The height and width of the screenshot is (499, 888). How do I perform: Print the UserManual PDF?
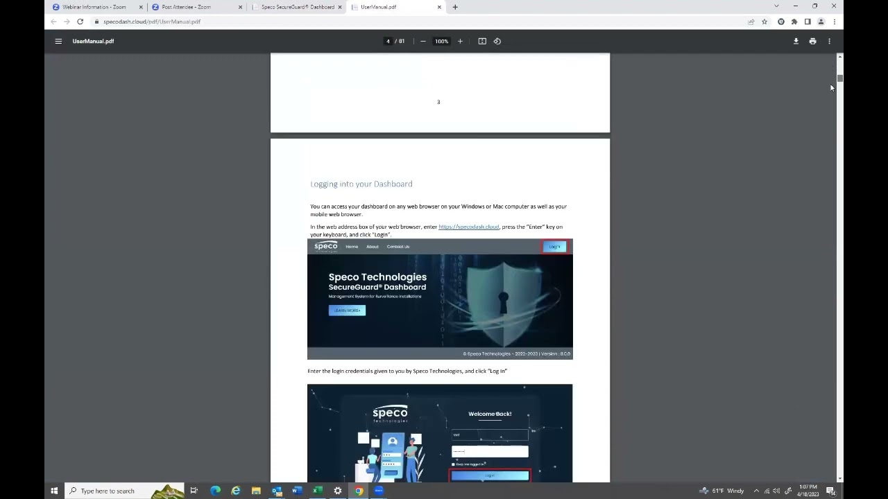(x=812, y=41)
